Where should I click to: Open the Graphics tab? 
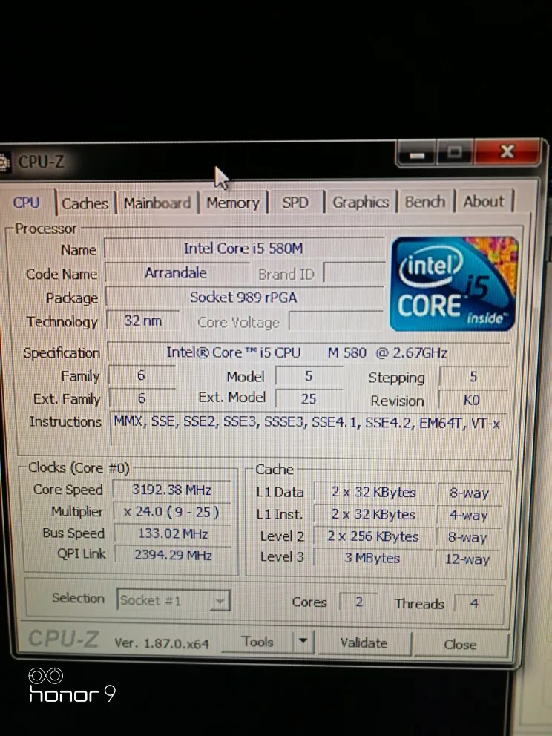[361, 202]
